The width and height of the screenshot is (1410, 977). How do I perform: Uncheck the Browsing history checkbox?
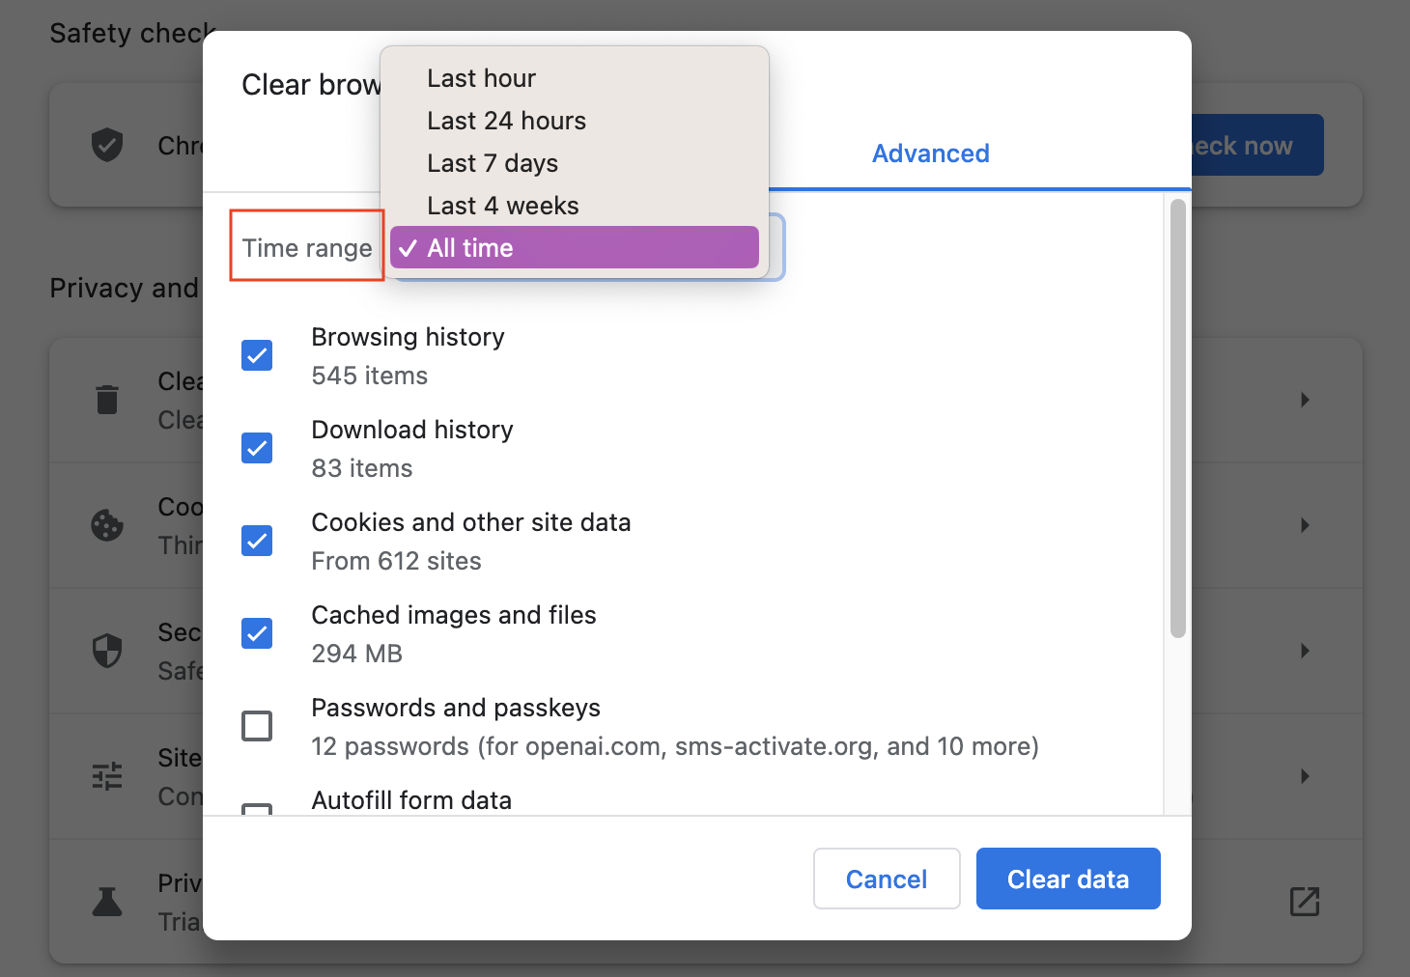[x=257, y=355]
